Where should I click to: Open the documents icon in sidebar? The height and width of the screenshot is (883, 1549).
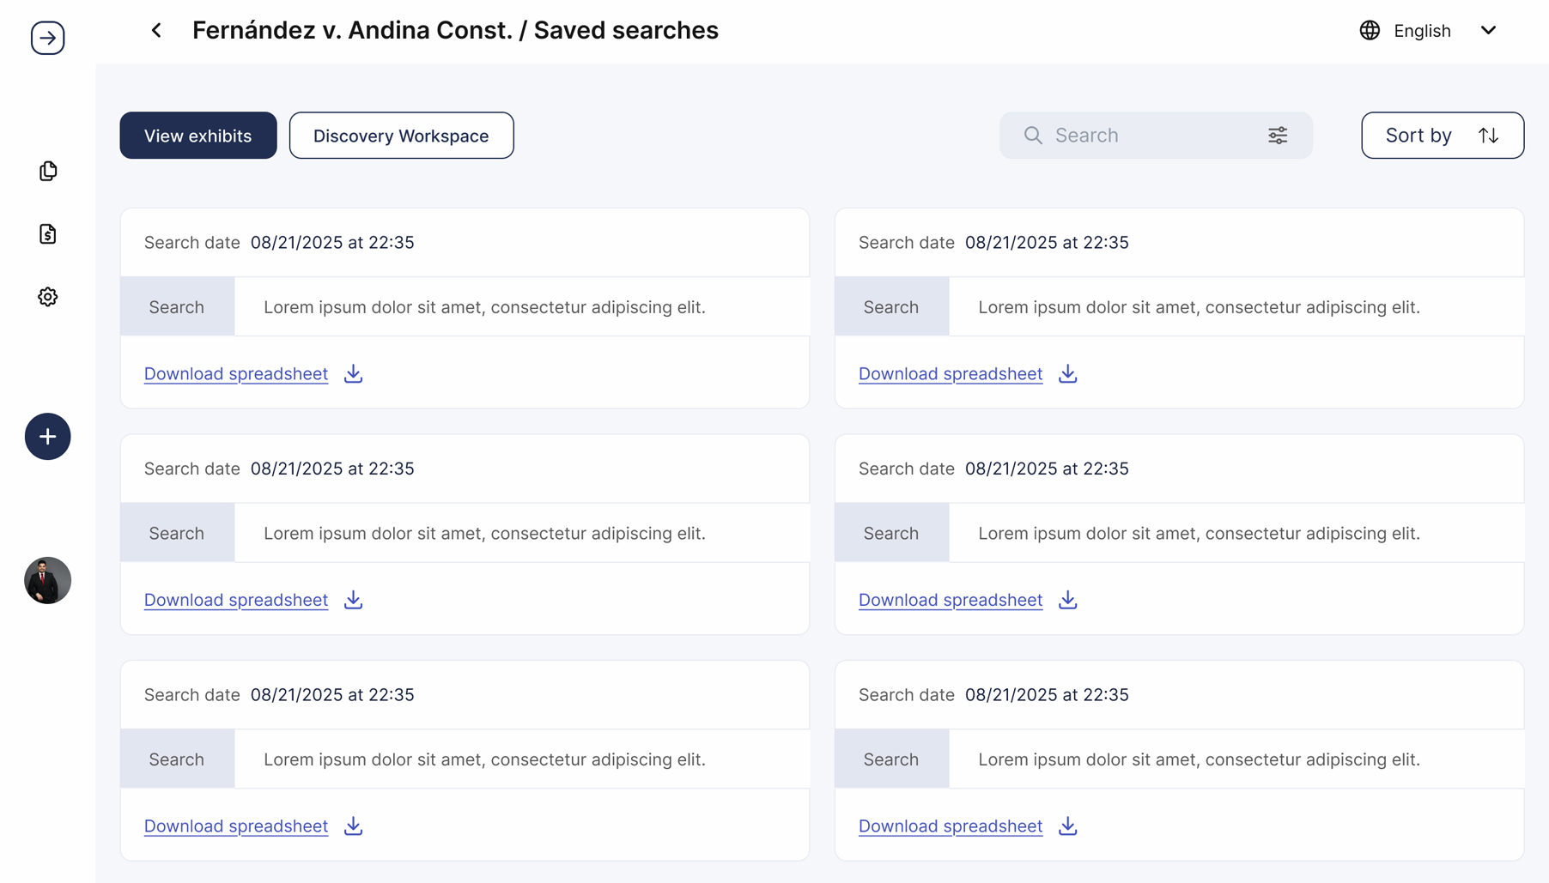tap(48, 171)
